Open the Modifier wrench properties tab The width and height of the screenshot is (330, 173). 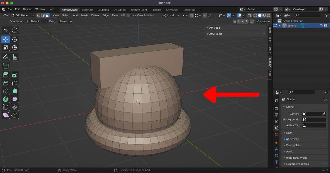(276, 149)
